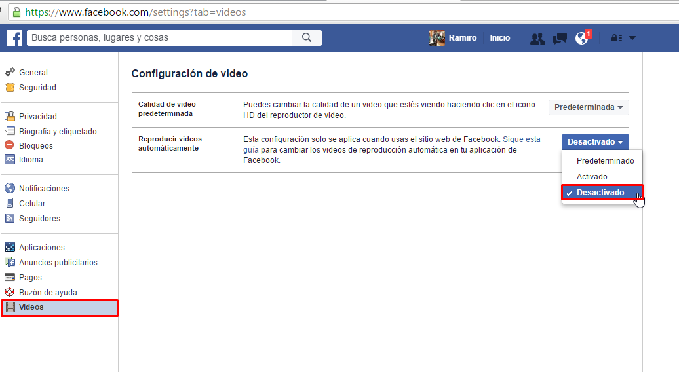Click the General gears icon
Viewport: 679px width, 372px height.
coord(10,72)
